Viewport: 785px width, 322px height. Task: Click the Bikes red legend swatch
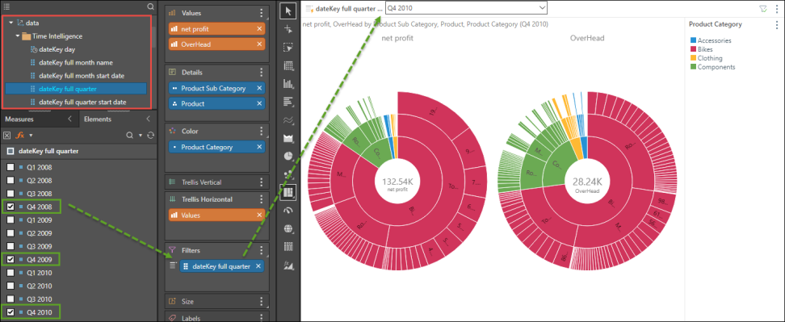[x=693, y=49]
